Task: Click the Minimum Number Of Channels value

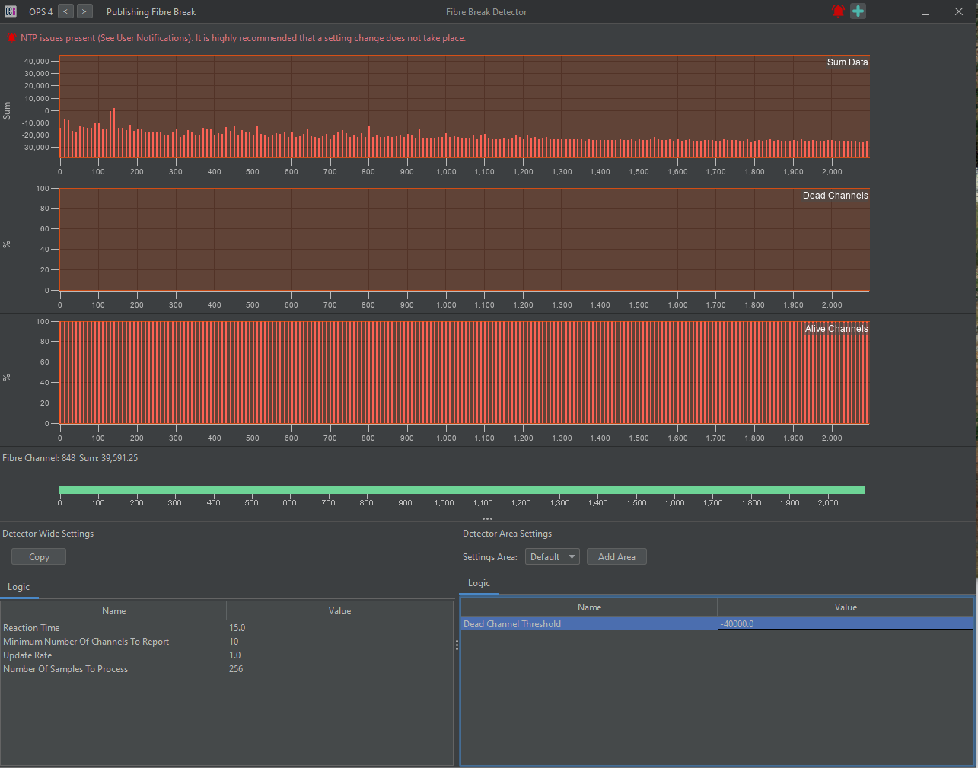Action: point(234,642)
